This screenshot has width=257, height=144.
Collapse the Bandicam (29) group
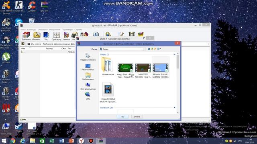pos(174,108)
